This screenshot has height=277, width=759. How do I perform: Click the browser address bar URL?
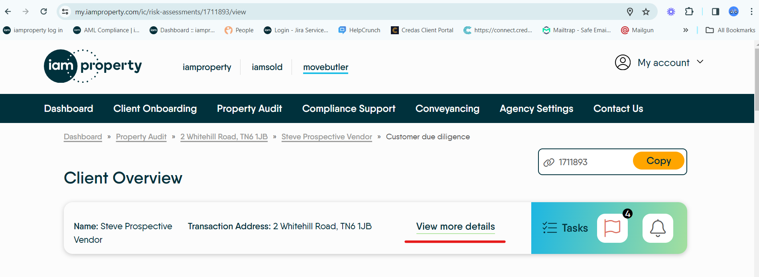point(160,12)
